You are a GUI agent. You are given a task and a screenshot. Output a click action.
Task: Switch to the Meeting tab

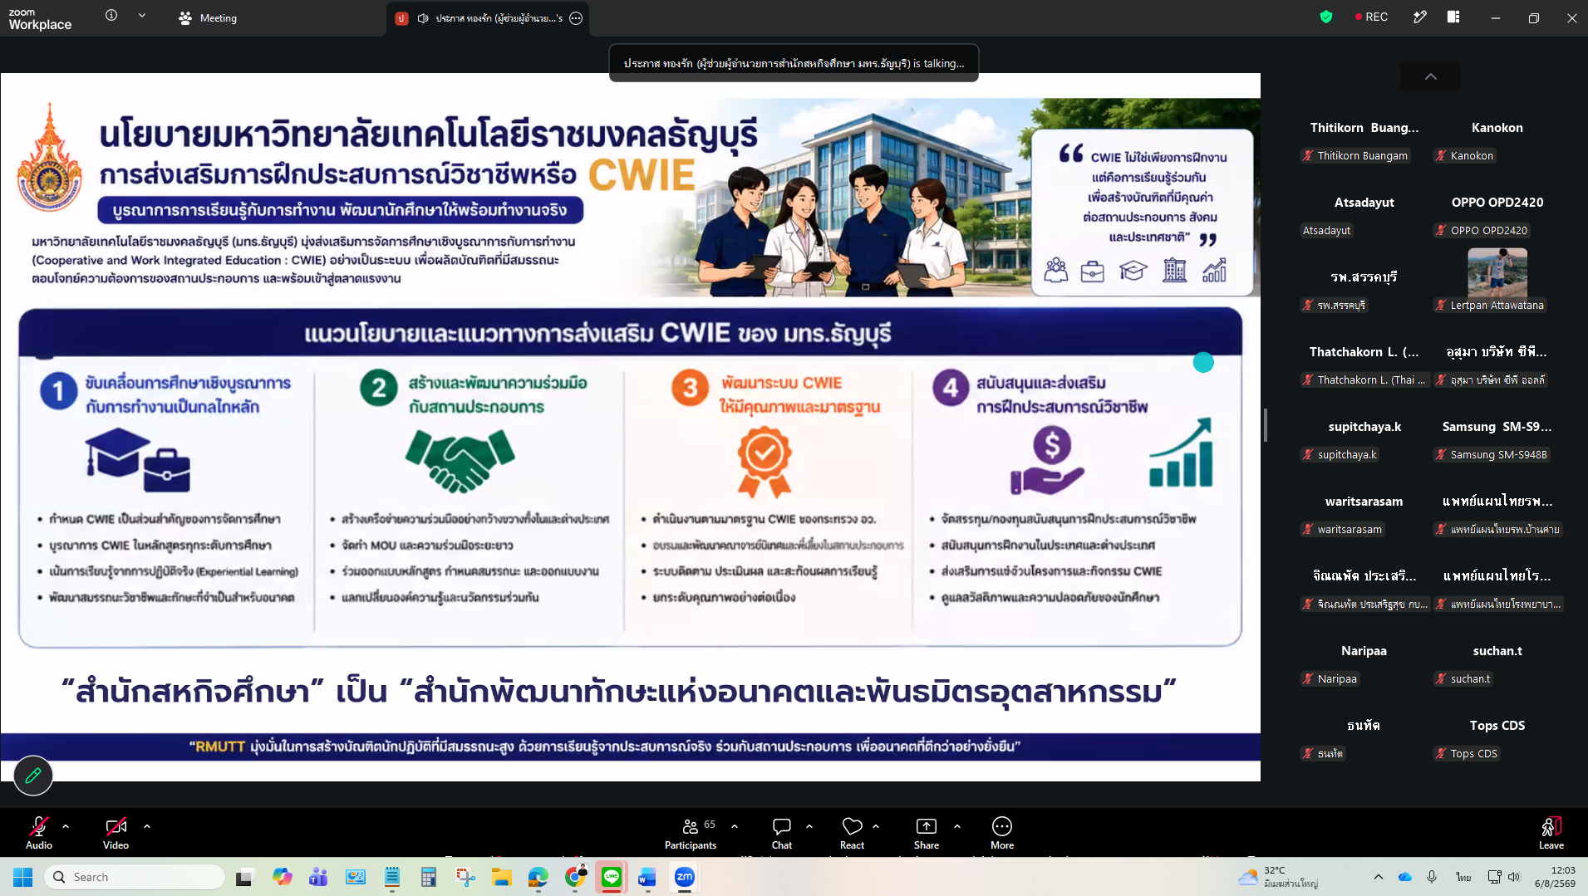click(x=208, y=17)
